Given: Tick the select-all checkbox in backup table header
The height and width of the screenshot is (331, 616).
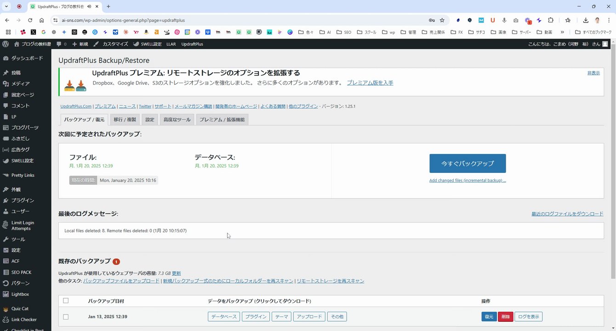Looking at the screenshot, I should (x=66, y=301).
